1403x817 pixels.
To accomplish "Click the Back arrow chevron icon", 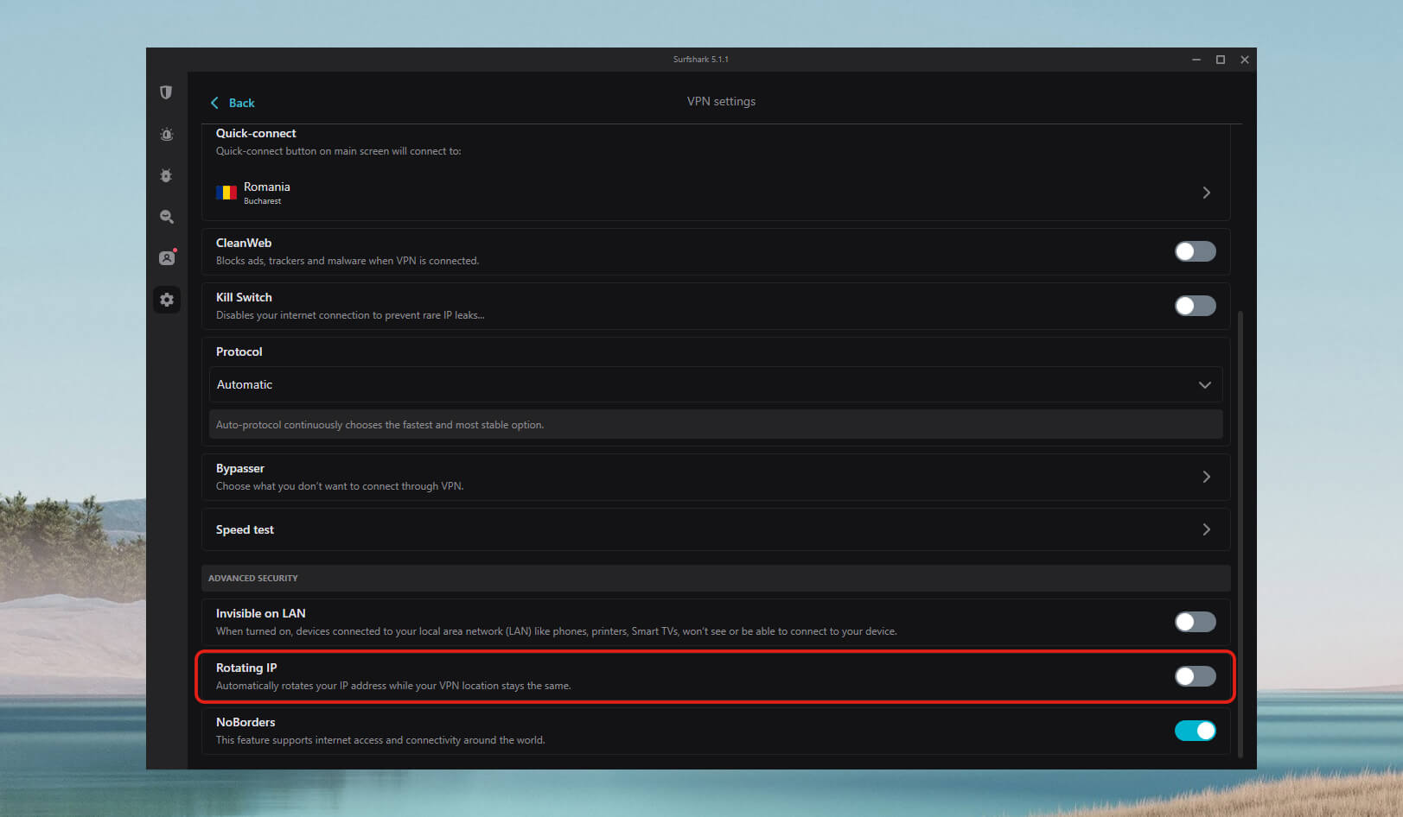I will [x=214, y=103].
